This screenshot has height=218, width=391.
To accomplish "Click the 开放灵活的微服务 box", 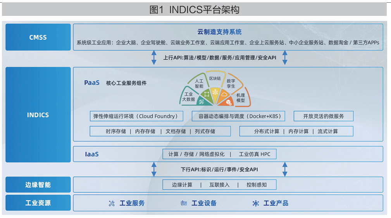I will 323,116.
